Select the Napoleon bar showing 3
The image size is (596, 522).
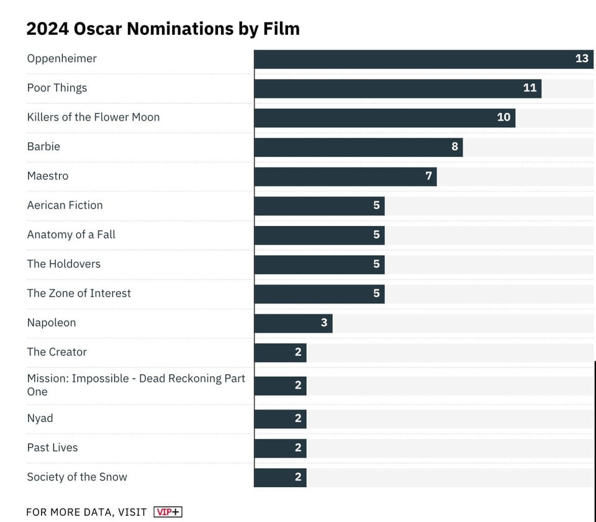(293, 323)
